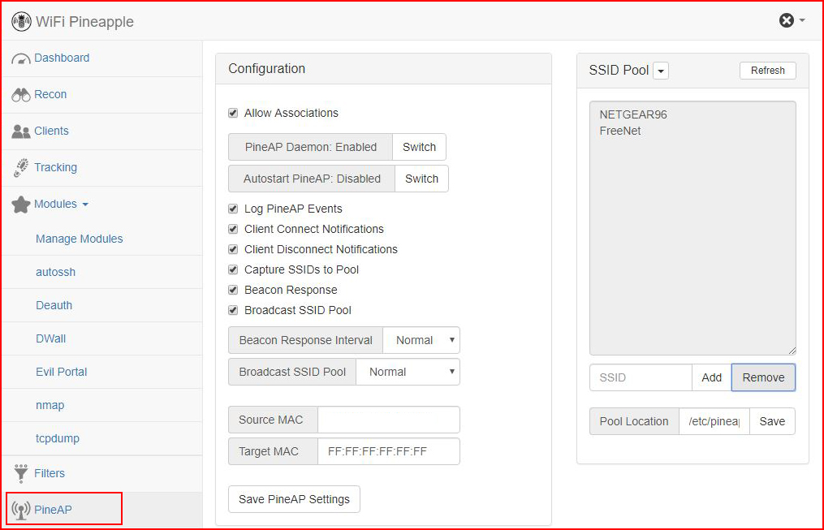The width and height of the screenshot is (824, 530).
Task: Open the Deauth module
Action: (54, 305)
